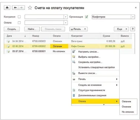Expand the Печать button dropdown arrow

point(85,29)
